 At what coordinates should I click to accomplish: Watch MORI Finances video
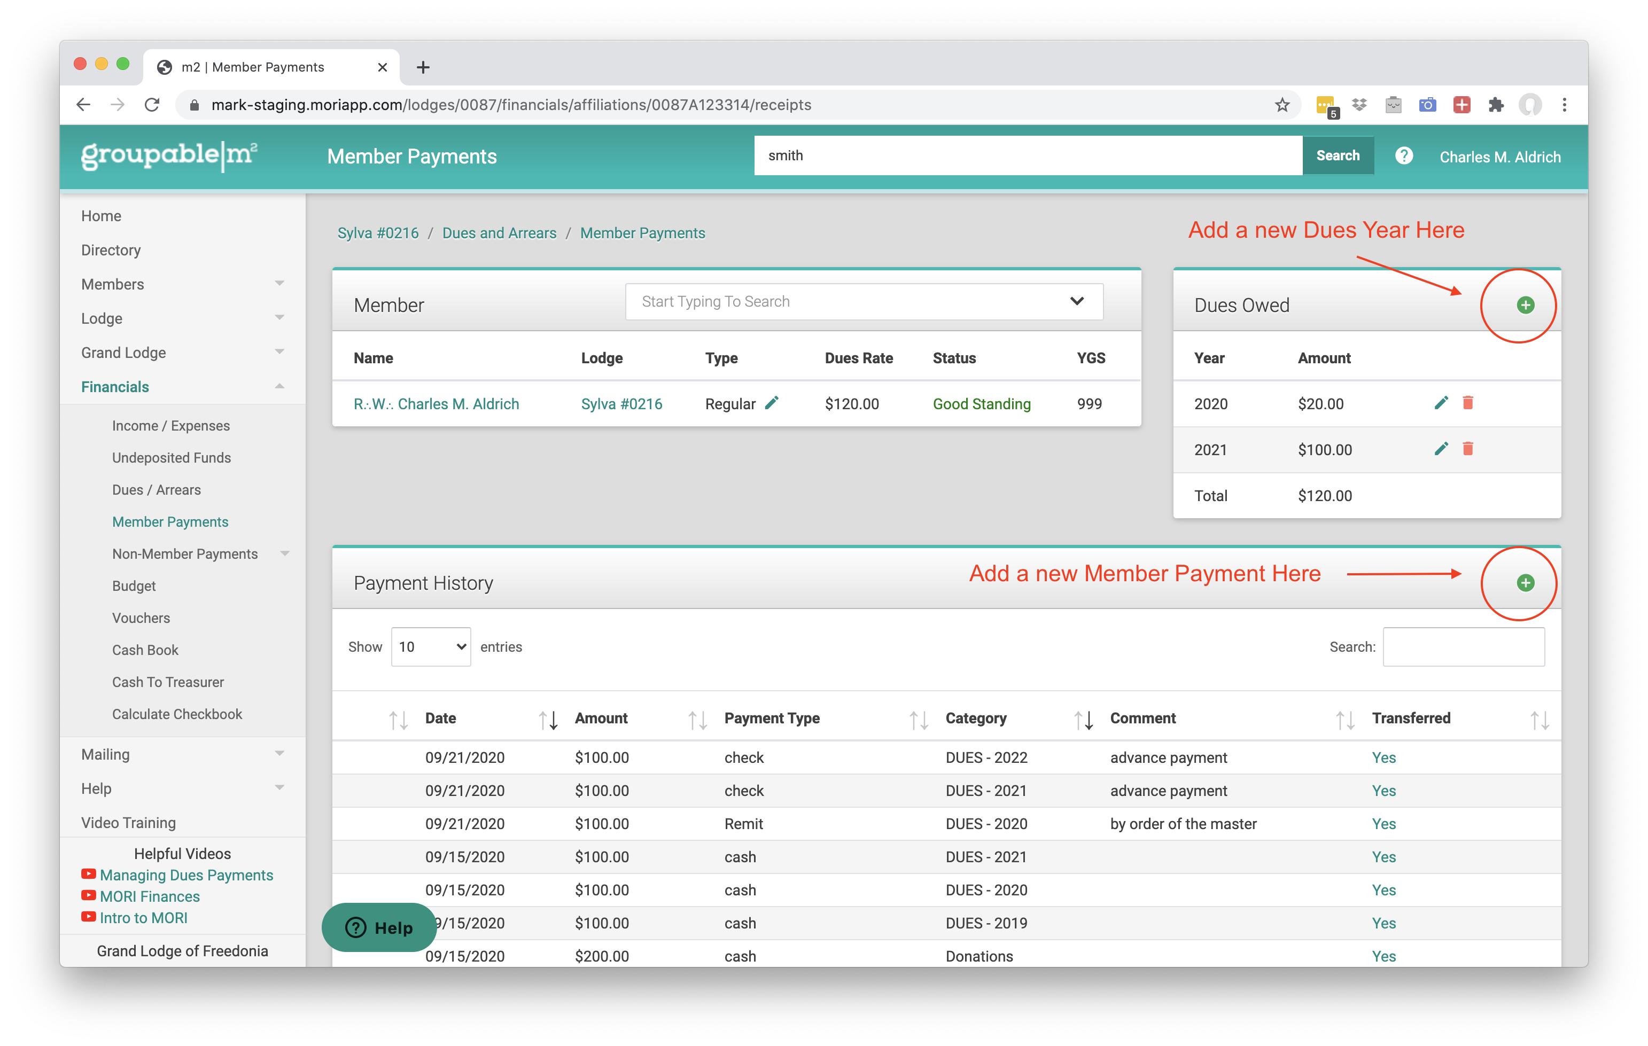(x=150, y=896)
